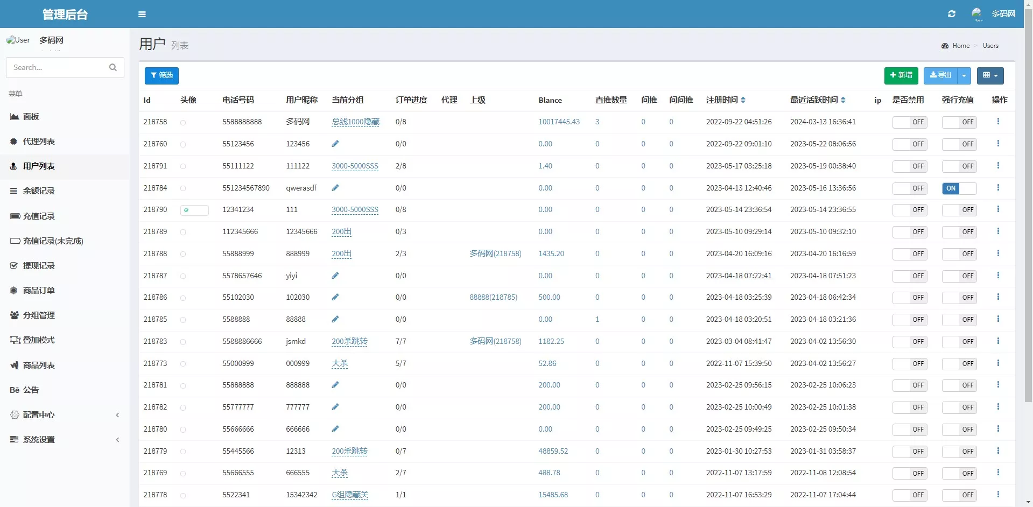Toggle 强行充值 switch for user 218791
The image size is (1033, 507).
tap(959, 166)
